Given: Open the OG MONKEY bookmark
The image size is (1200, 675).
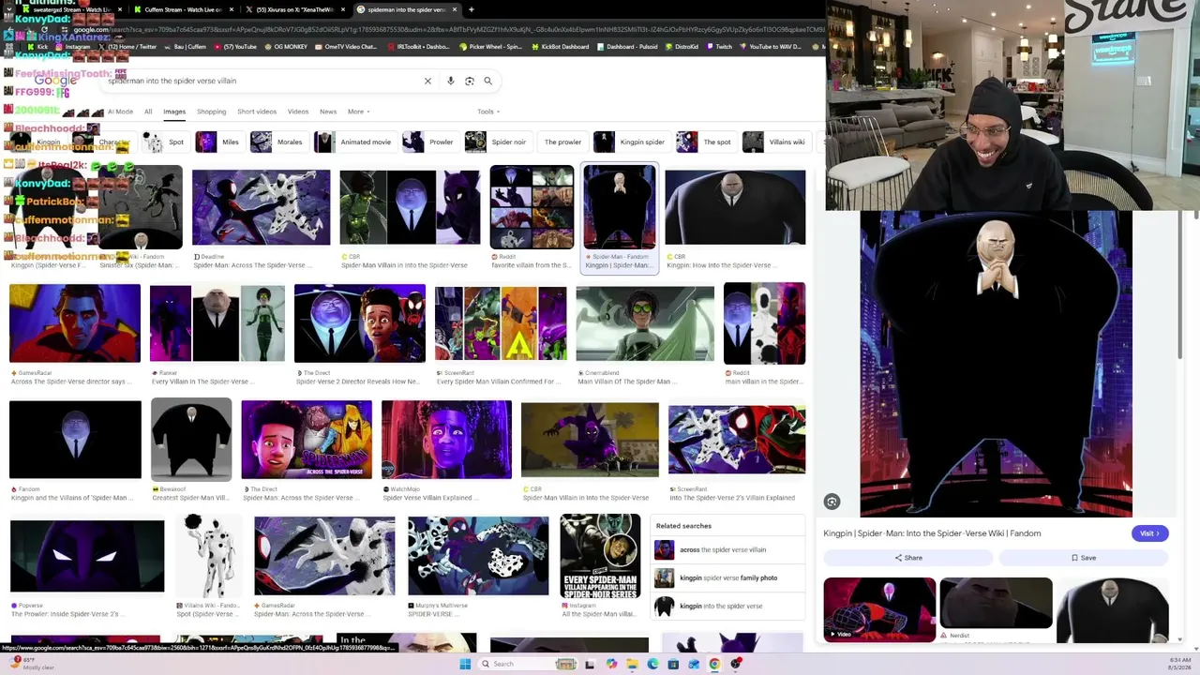Looking at the screenshot, I should (x=288, y=46).
